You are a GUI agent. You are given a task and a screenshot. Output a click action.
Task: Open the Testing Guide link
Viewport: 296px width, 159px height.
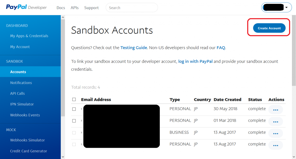(x=134, y=48)
